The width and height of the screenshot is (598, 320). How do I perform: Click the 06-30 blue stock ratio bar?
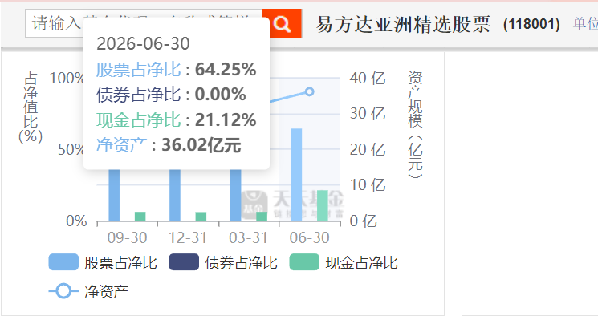coord(296,175)
